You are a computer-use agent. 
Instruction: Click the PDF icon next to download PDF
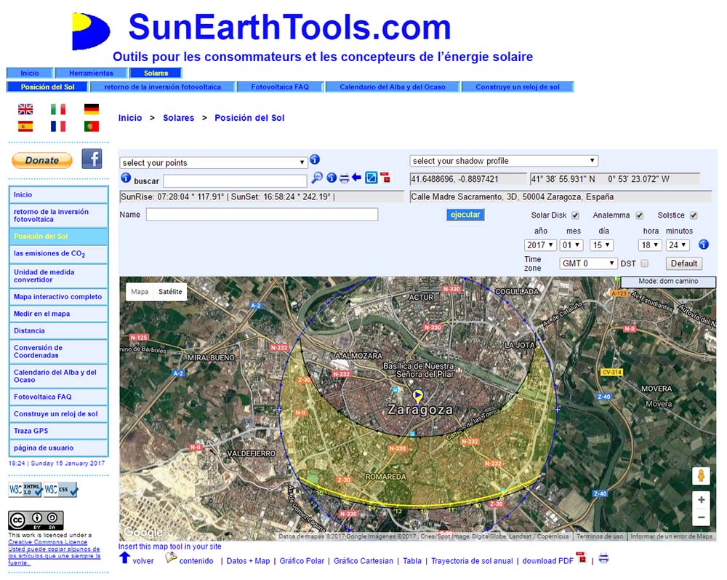point(581,557)
